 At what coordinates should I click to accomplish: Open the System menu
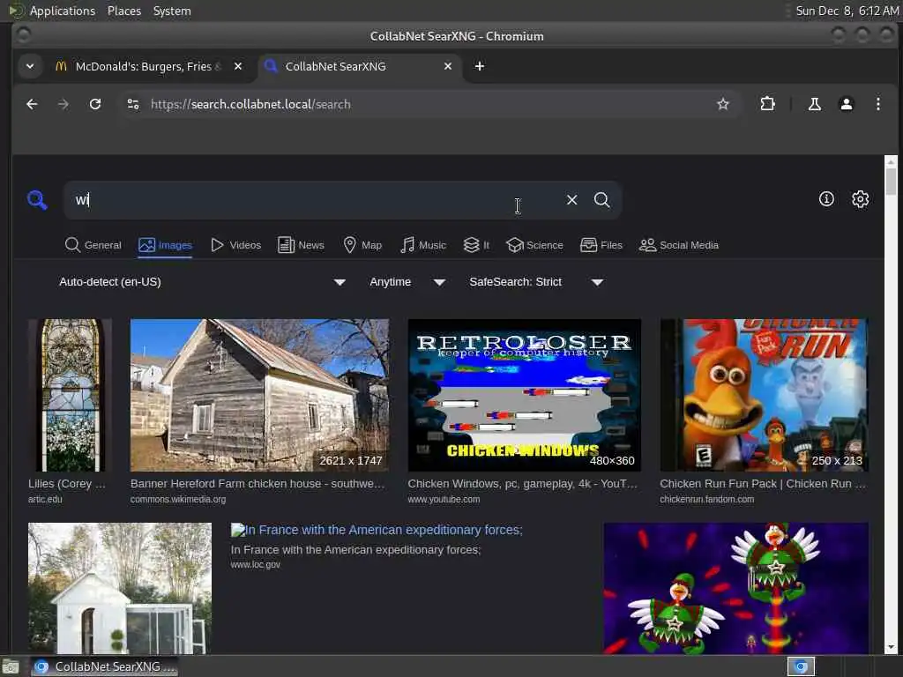tap(172, 11)
